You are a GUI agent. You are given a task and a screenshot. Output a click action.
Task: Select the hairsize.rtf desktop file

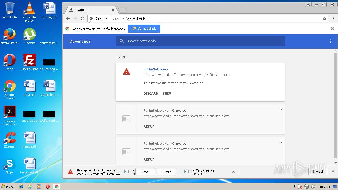[29, 140]
